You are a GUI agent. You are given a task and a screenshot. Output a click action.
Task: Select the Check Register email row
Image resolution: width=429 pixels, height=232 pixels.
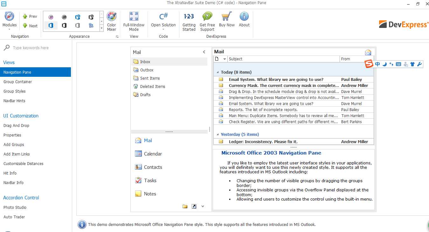coord(294,122)
